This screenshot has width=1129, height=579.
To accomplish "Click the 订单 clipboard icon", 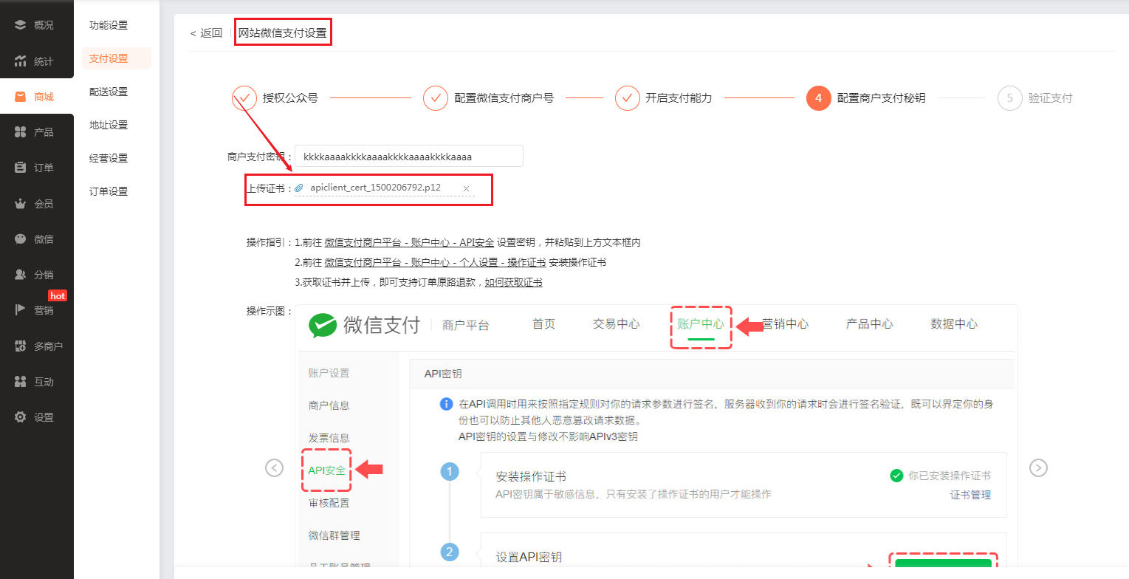I will coord(21,168).
